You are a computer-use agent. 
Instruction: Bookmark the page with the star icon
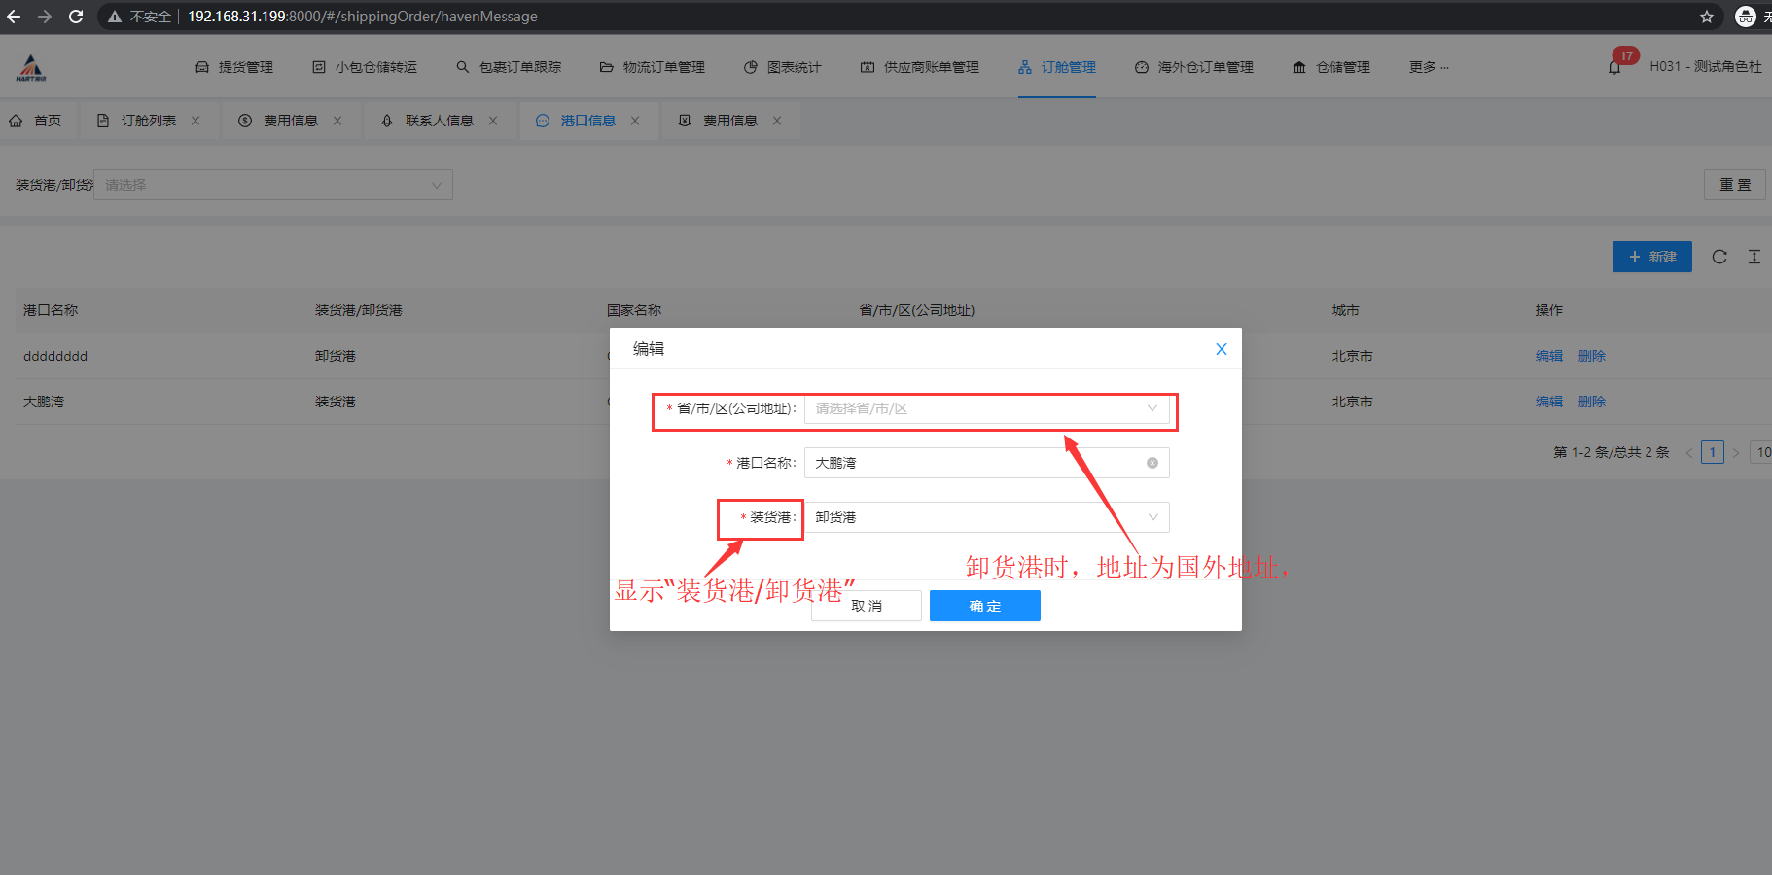click(1706, 17)
